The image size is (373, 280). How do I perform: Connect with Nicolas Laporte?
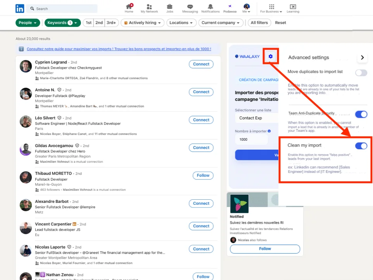coord(201,249)
